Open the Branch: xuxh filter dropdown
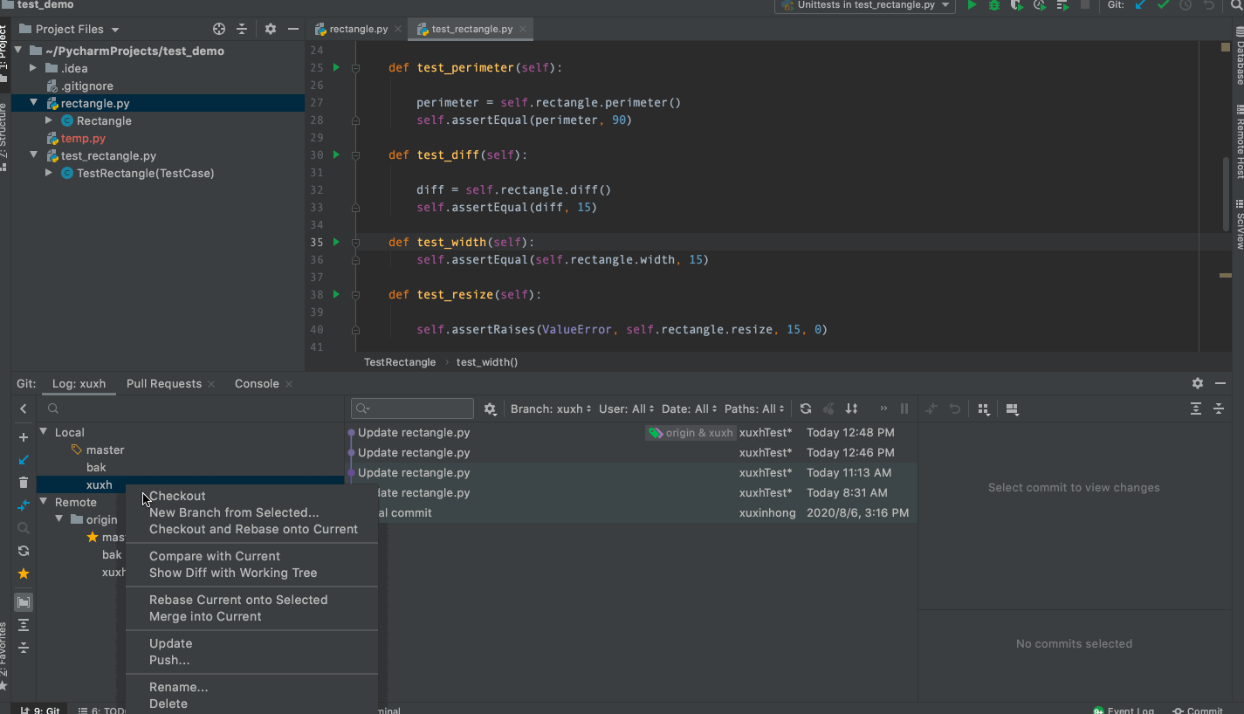The height and width of the screenshot is (714, 1244). [x=551, y=408]
